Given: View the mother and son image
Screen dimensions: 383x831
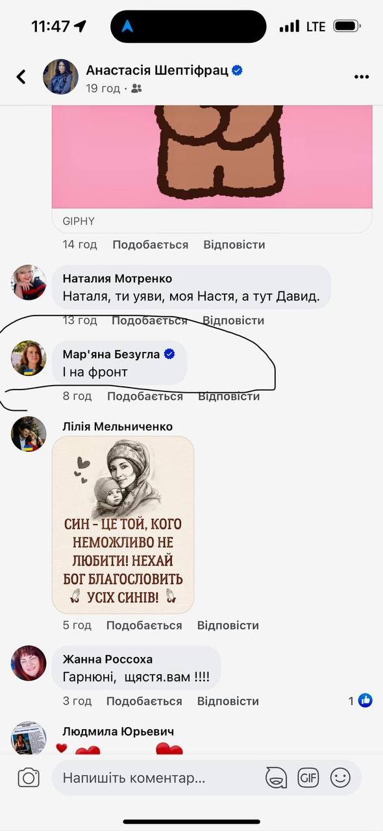Looking at the screenshot, I should pos(123,525).
